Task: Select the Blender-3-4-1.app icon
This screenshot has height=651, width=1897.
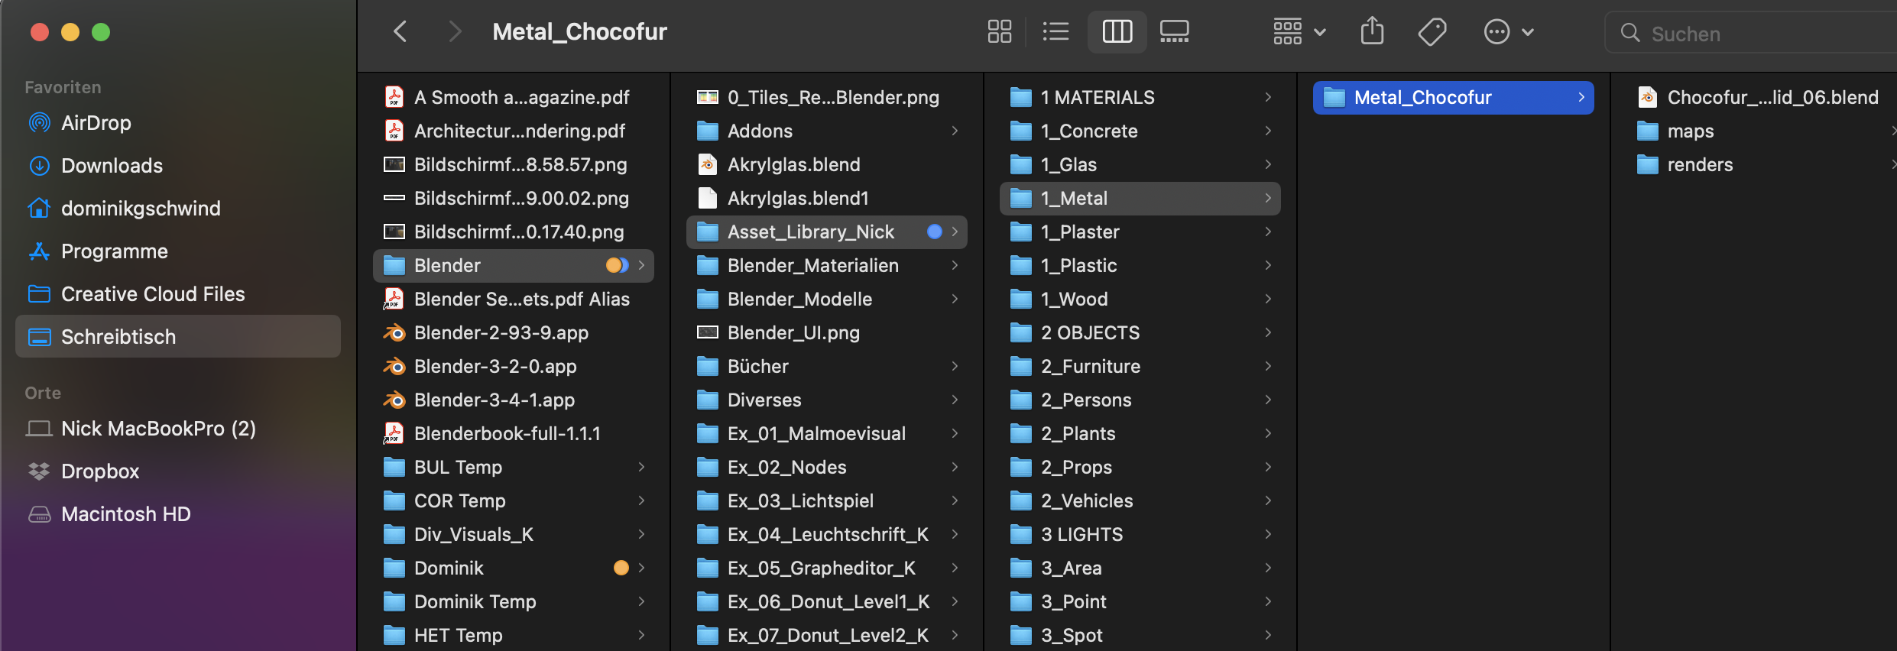Action: (x=394, y=400)
